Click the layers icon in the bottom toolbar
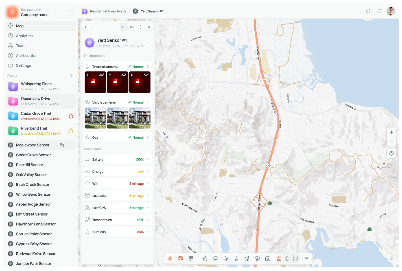 [257, 258]
